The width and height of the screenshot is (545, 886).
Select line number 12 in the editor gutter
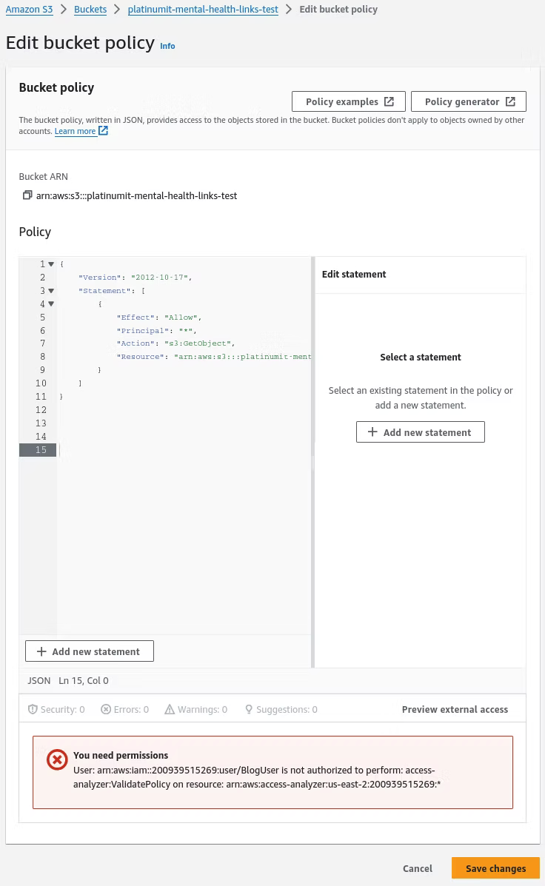pyautogui.click(x=41, y=409)
